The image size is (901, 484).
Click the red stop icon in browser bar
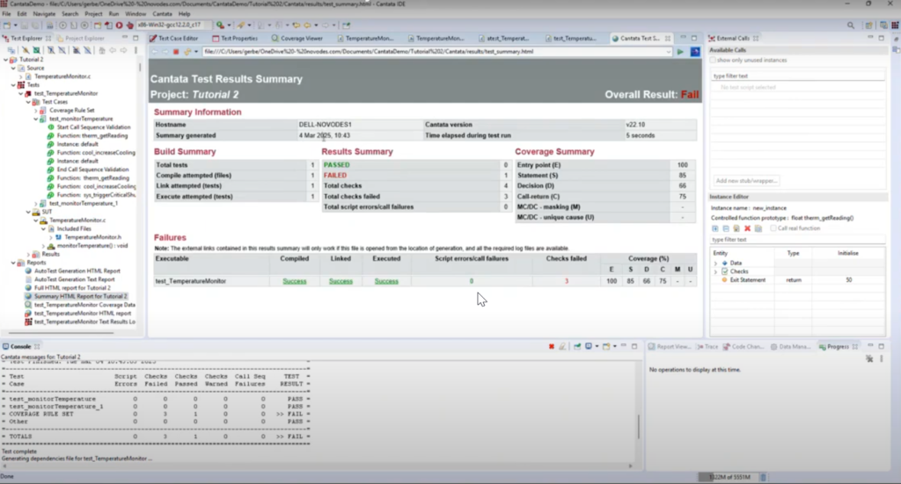(176, 52)
